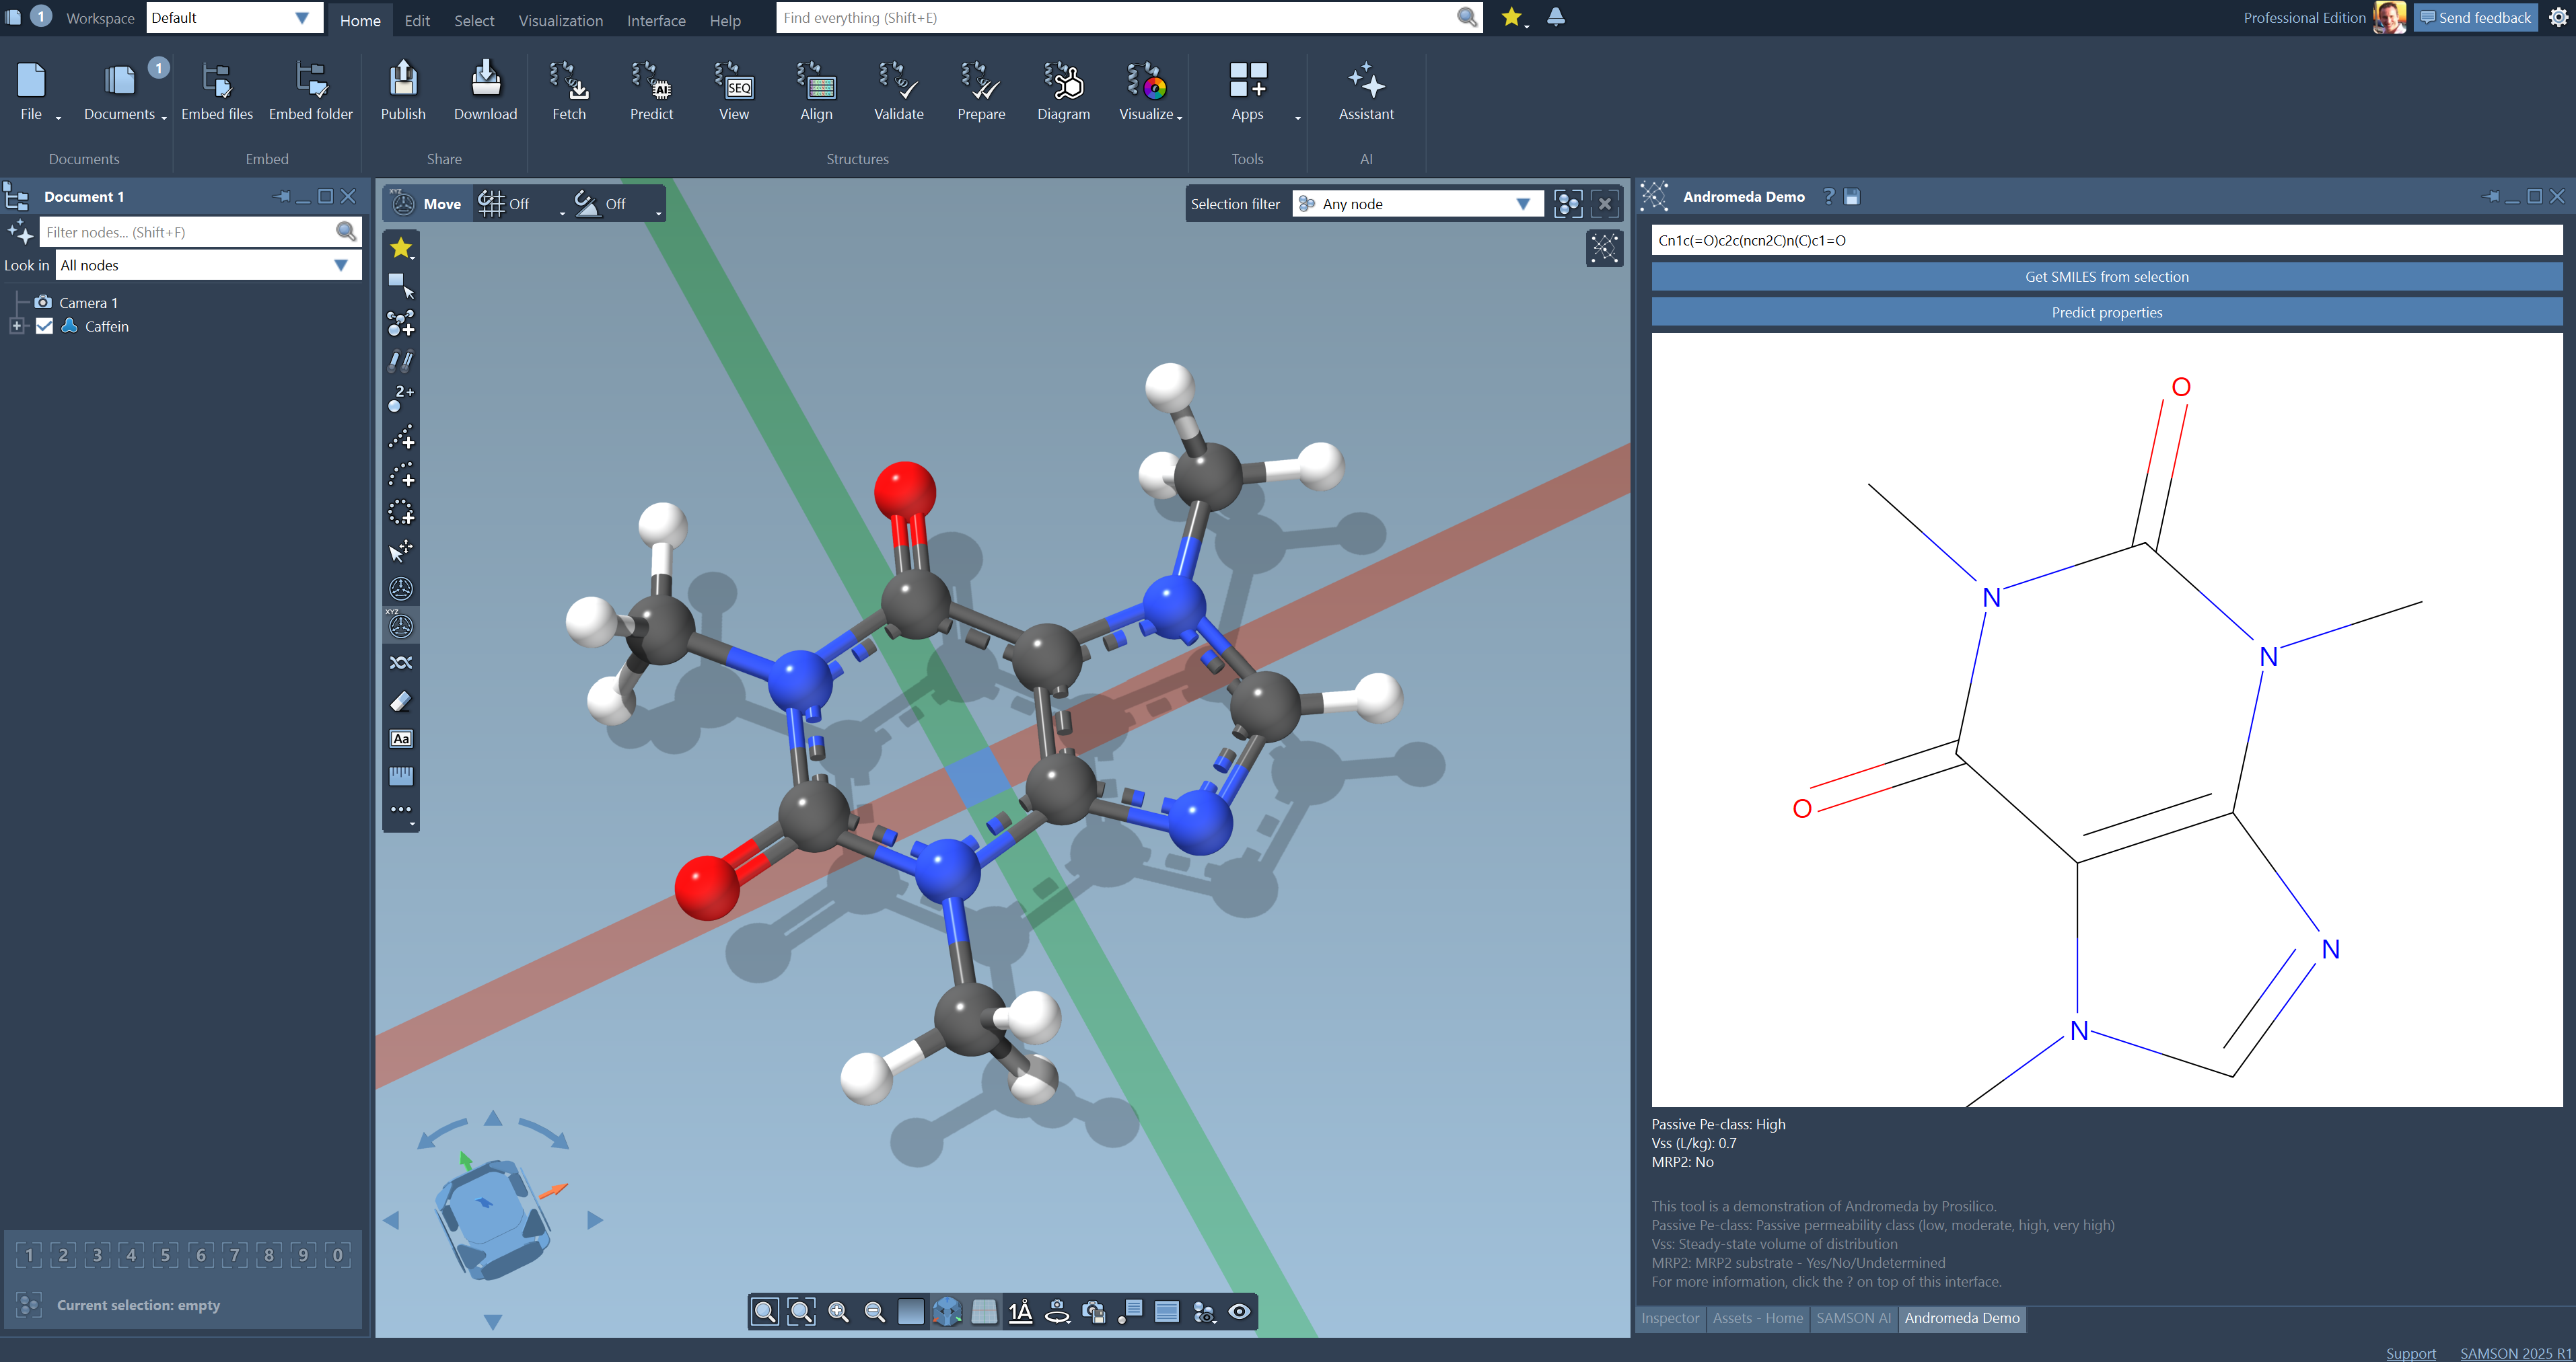
Task: Expand the Caffein tree node
Action: [16, 326]
